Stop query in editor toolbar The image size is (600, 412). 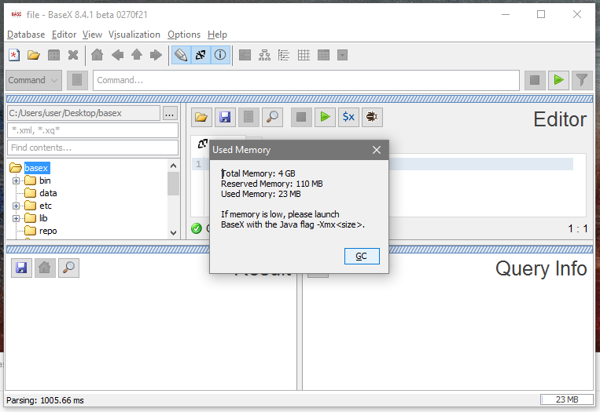click(x=301, y=117)
